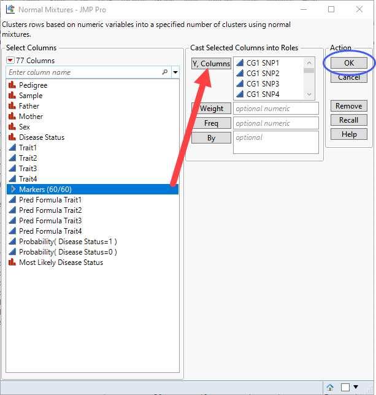Image resolution: width=376 pixels, height=395 pixels.
Task: Click the Recall button
Action: 349,120
